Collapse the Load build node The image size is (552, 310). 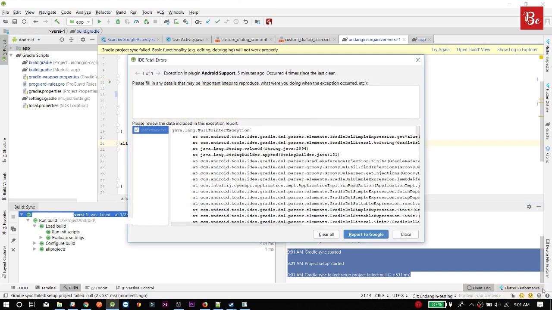tap(34, 226)
